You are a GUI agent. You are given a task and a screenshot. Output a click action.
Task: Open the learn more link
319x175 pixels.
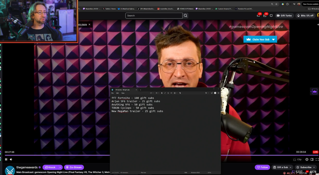[x=82, y=25]
